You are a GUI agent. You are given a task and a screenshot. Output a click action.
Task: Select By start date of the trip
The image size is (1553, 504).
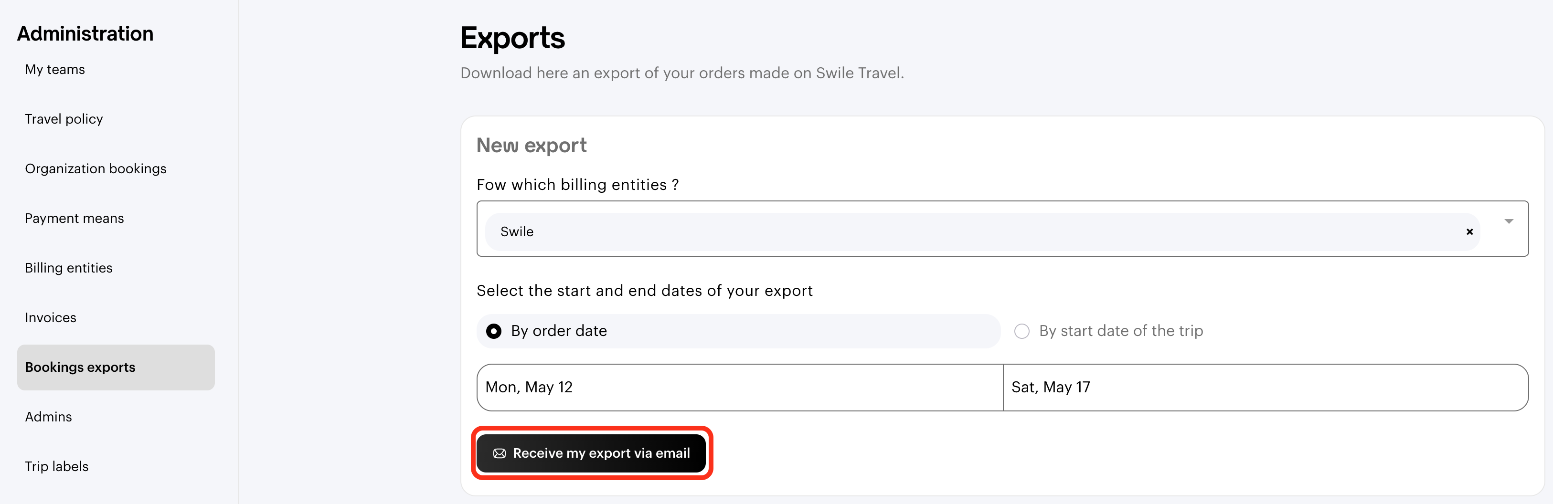click(x=1109, y=331)
